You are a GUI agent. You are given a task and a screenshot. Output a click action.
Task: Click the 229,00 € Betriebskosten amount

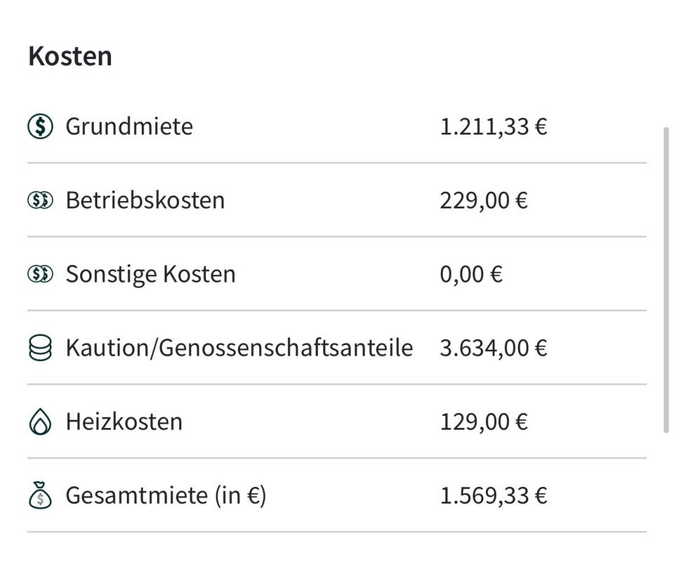click(483, 200)
